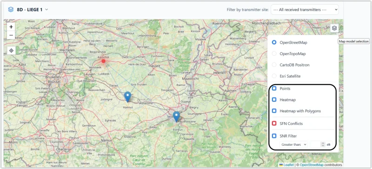Toggle the SFN Conflicts checkbox
Image resolution: width=372 pixels, height=169 pixels.
274,123
